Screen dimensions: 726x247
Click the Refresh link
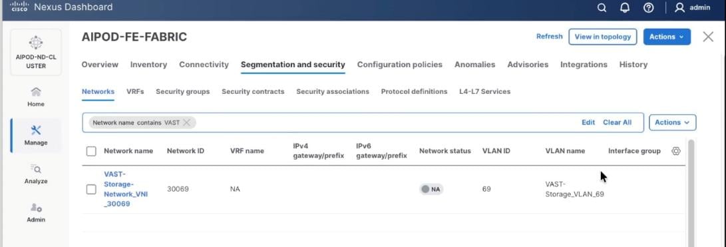coord(549,36)
